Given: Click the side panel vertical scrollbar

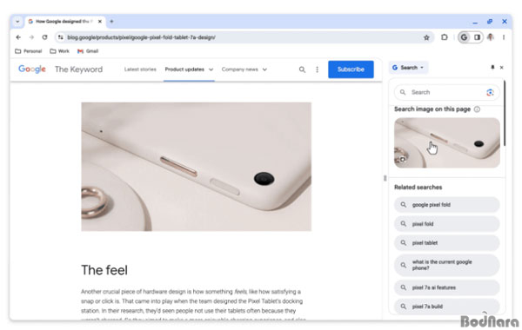Looking at the screenshot, I should click(505, 113).
